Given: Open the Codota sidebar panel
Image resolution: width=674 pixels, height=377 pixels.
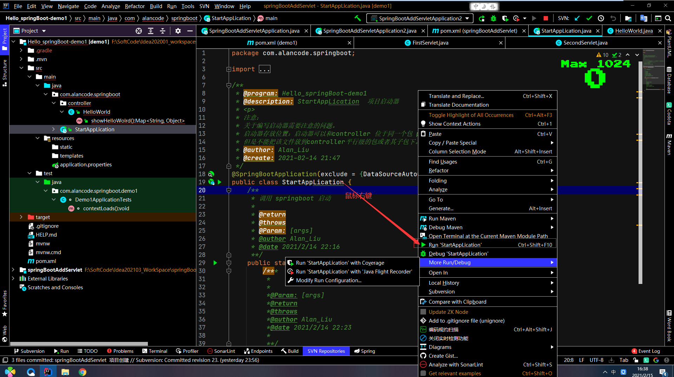Looking at the screenshot, I should (669, 113).
